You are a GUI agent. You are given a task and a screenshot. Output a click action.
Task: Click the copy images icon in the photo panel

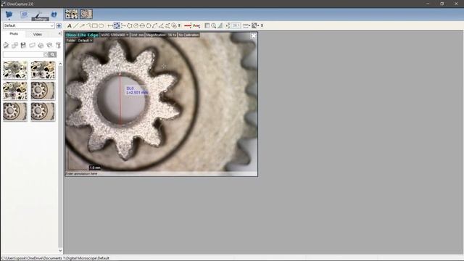coord(14,45)
